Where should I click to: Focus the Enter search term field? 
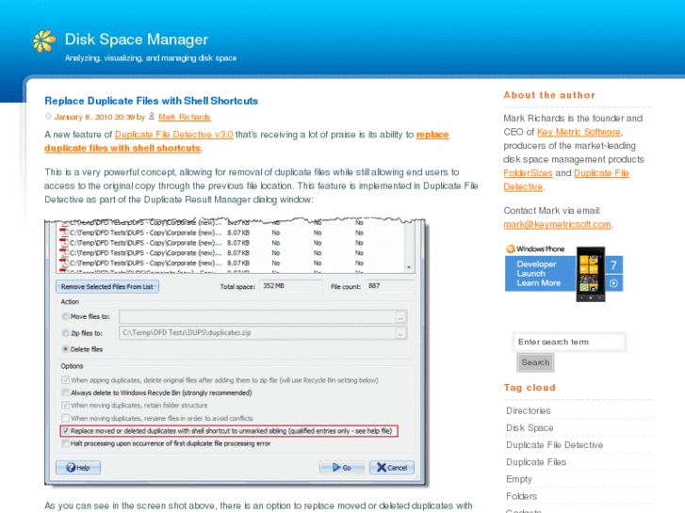(569, 342)
